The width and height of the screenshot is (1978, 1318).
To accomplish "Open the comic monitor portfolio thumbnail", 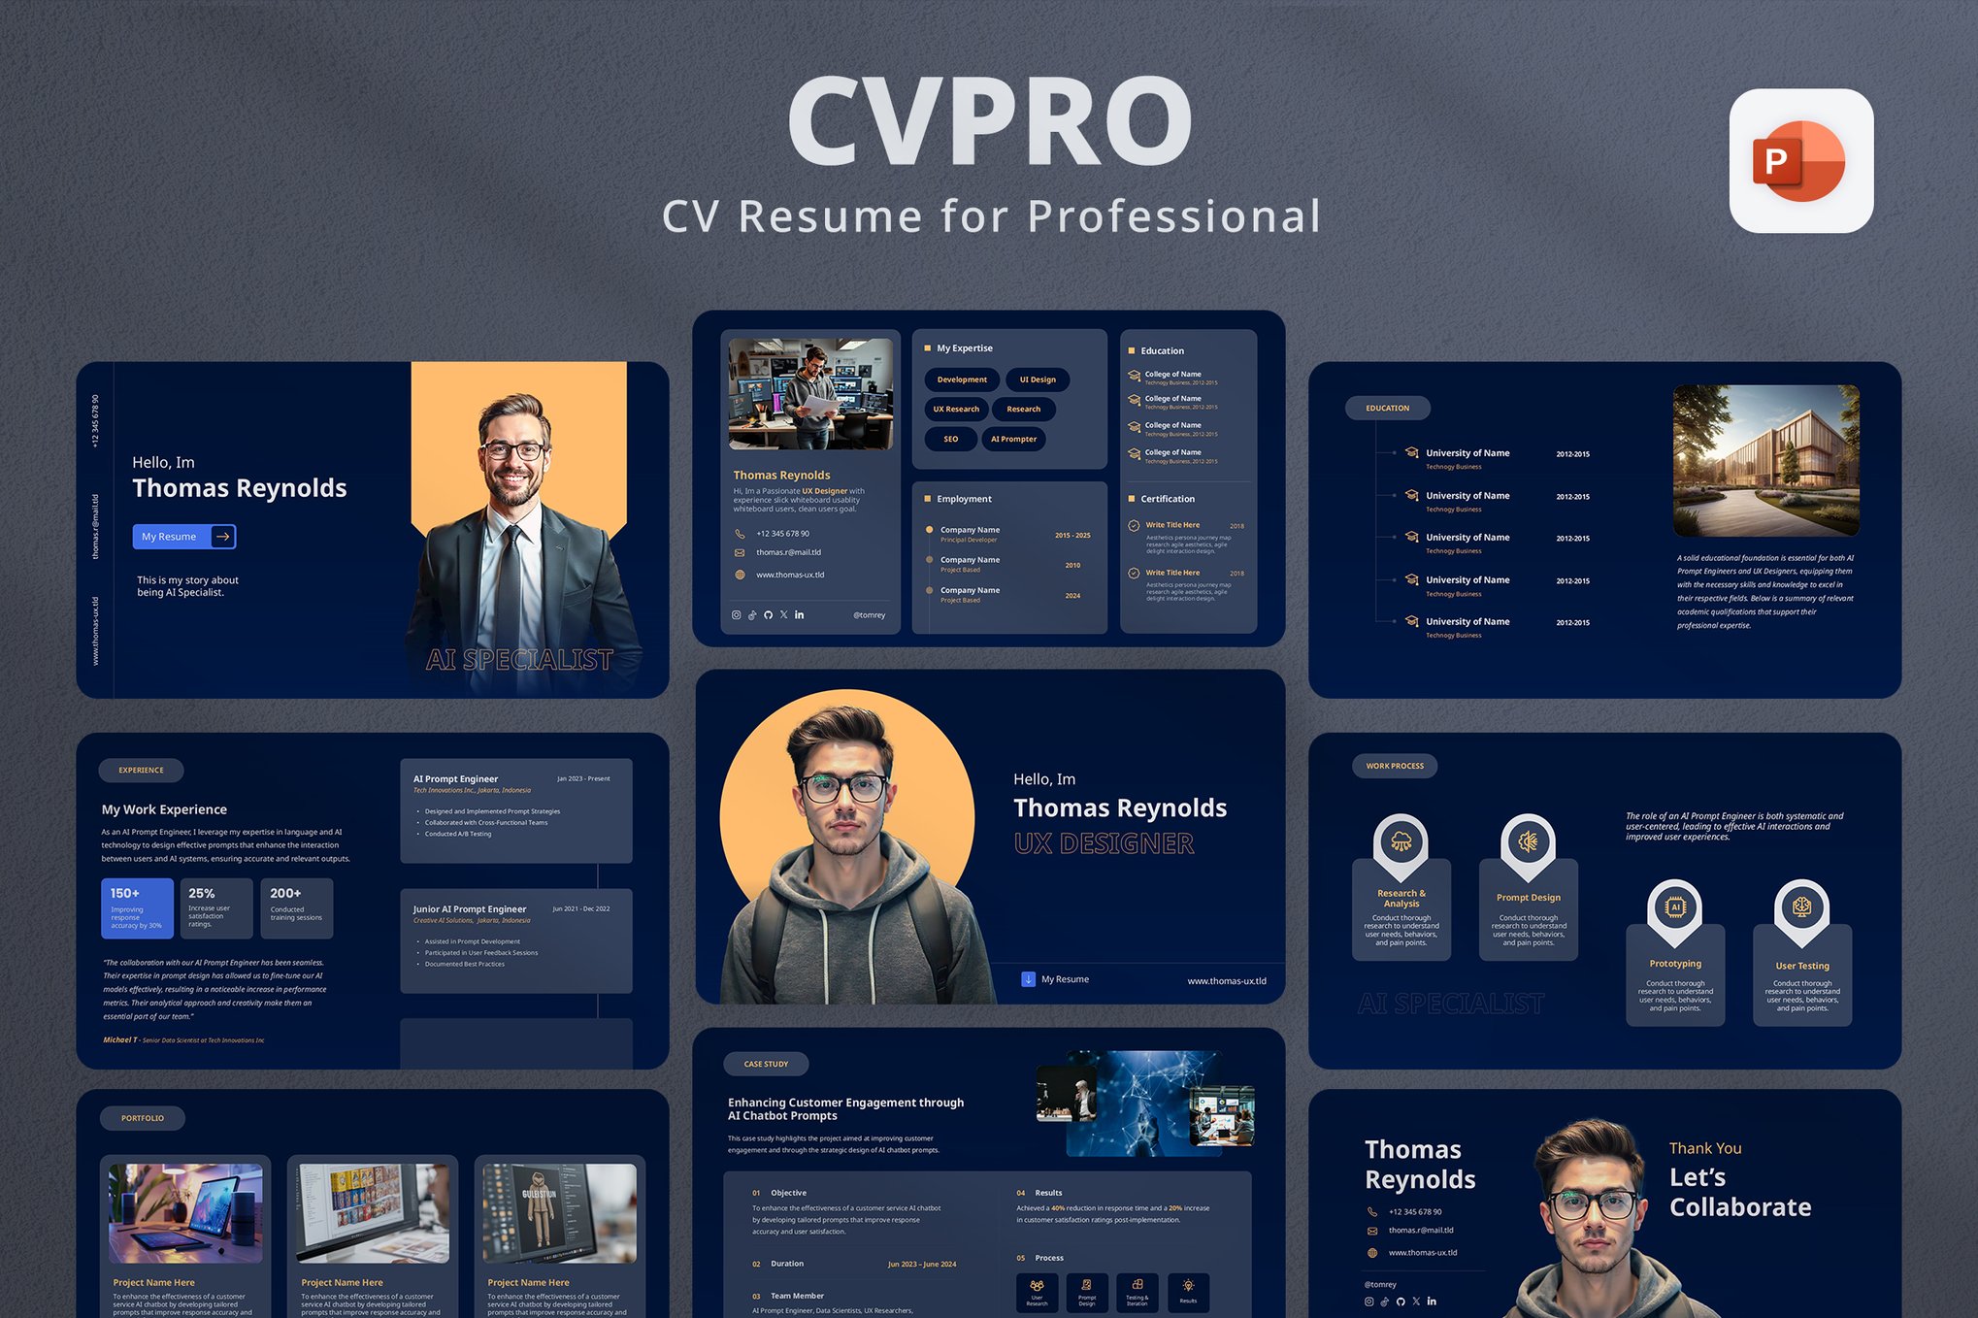I will pyautogui.click(x=373, y=1213).
